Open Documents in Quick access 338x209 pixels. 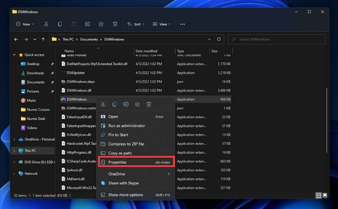[36, 82]
